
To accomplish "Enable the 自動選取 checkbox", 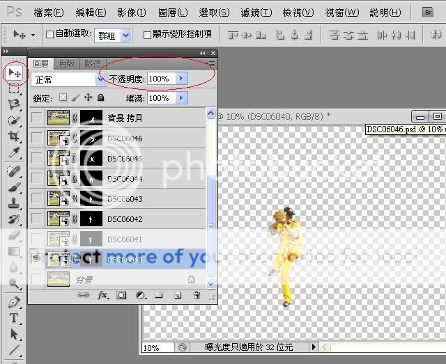I will [50, 34].
